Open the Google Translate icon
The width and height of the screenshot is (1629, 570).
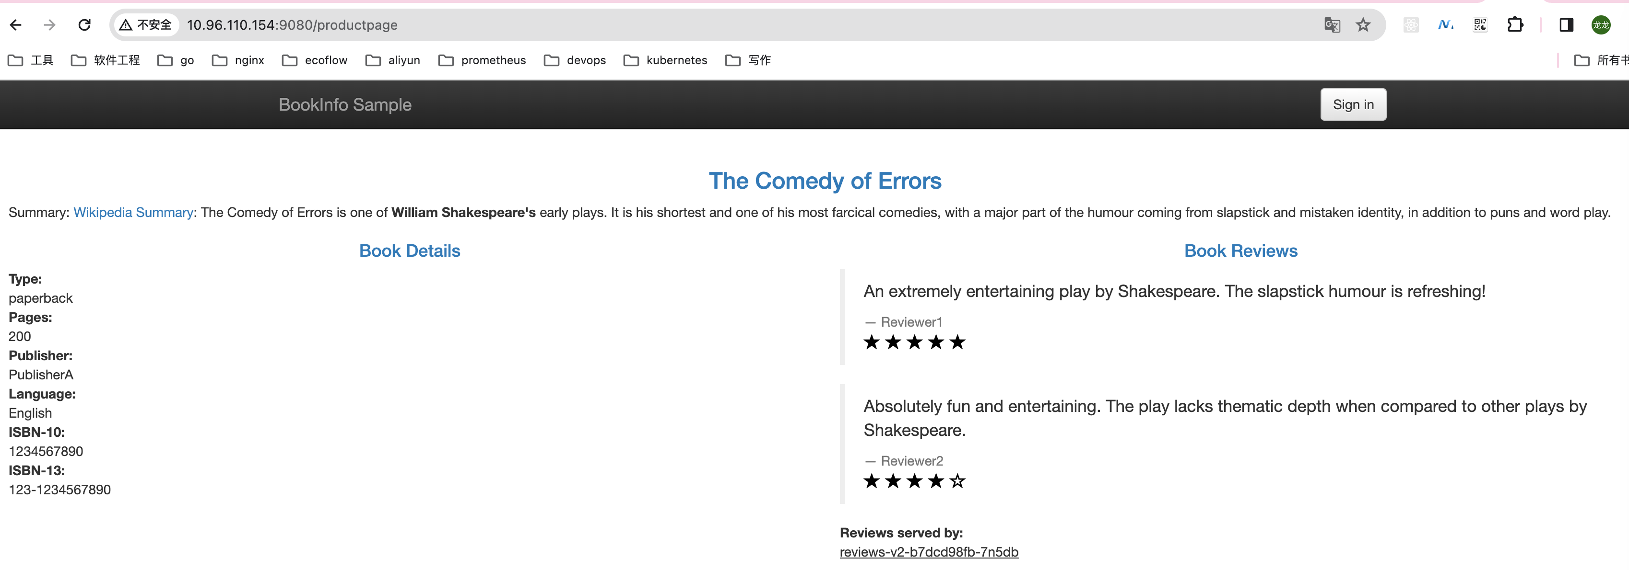coord(1332,24)
